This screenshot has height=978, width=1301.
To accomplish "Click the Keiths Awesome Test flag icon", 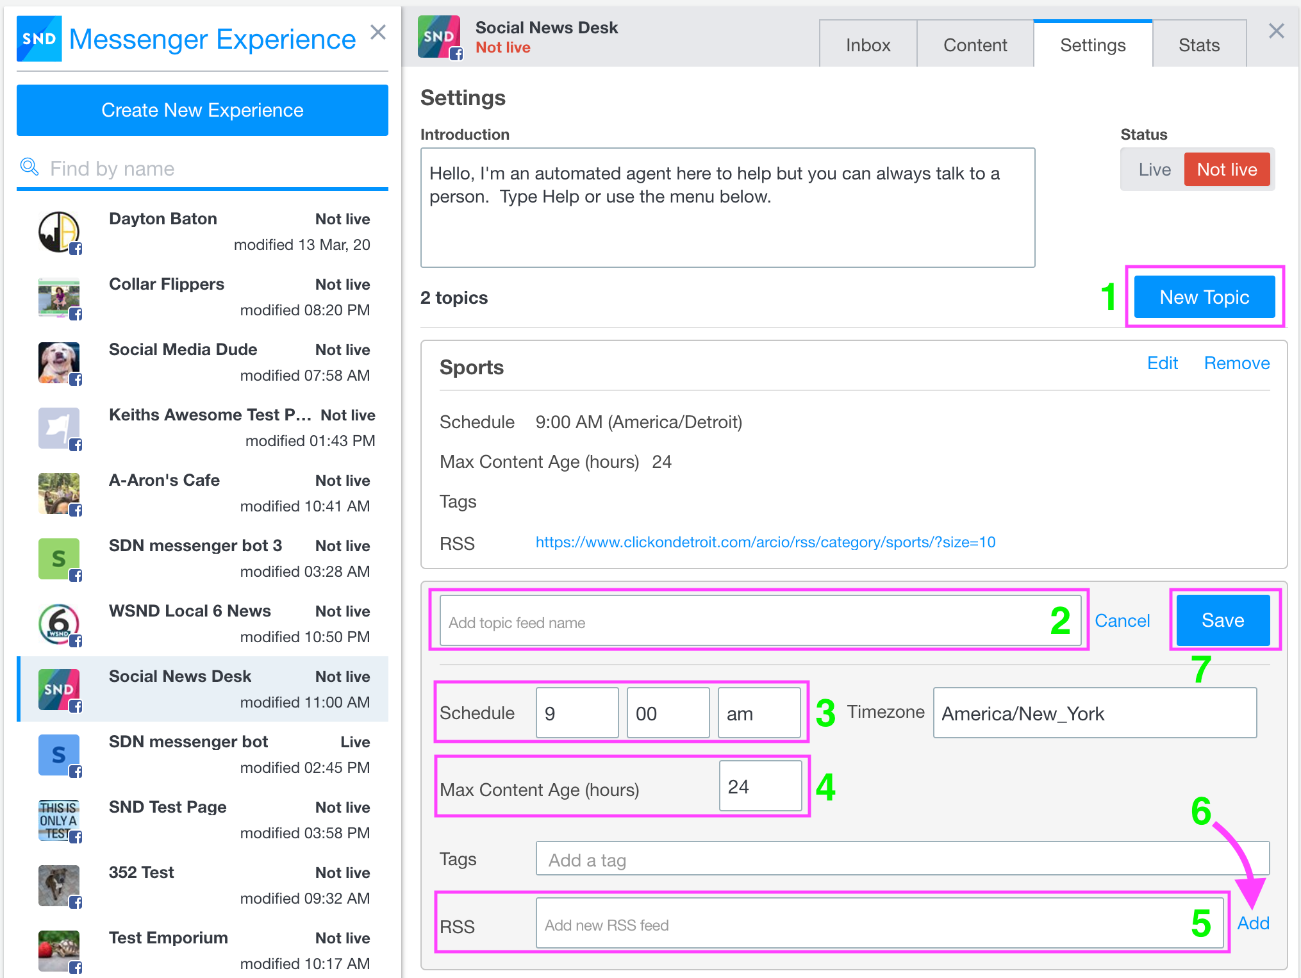I will (x=59, y=428).
